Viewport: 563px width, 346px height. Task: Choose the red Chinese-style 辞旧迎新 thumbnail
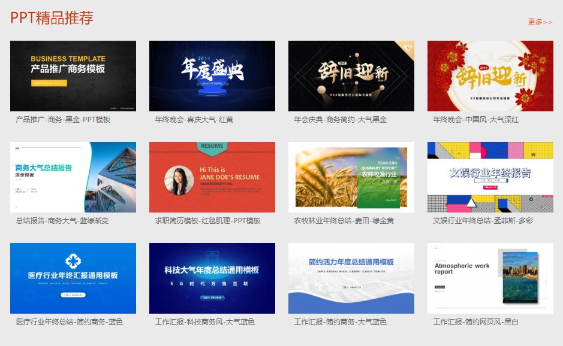(490, 76)
